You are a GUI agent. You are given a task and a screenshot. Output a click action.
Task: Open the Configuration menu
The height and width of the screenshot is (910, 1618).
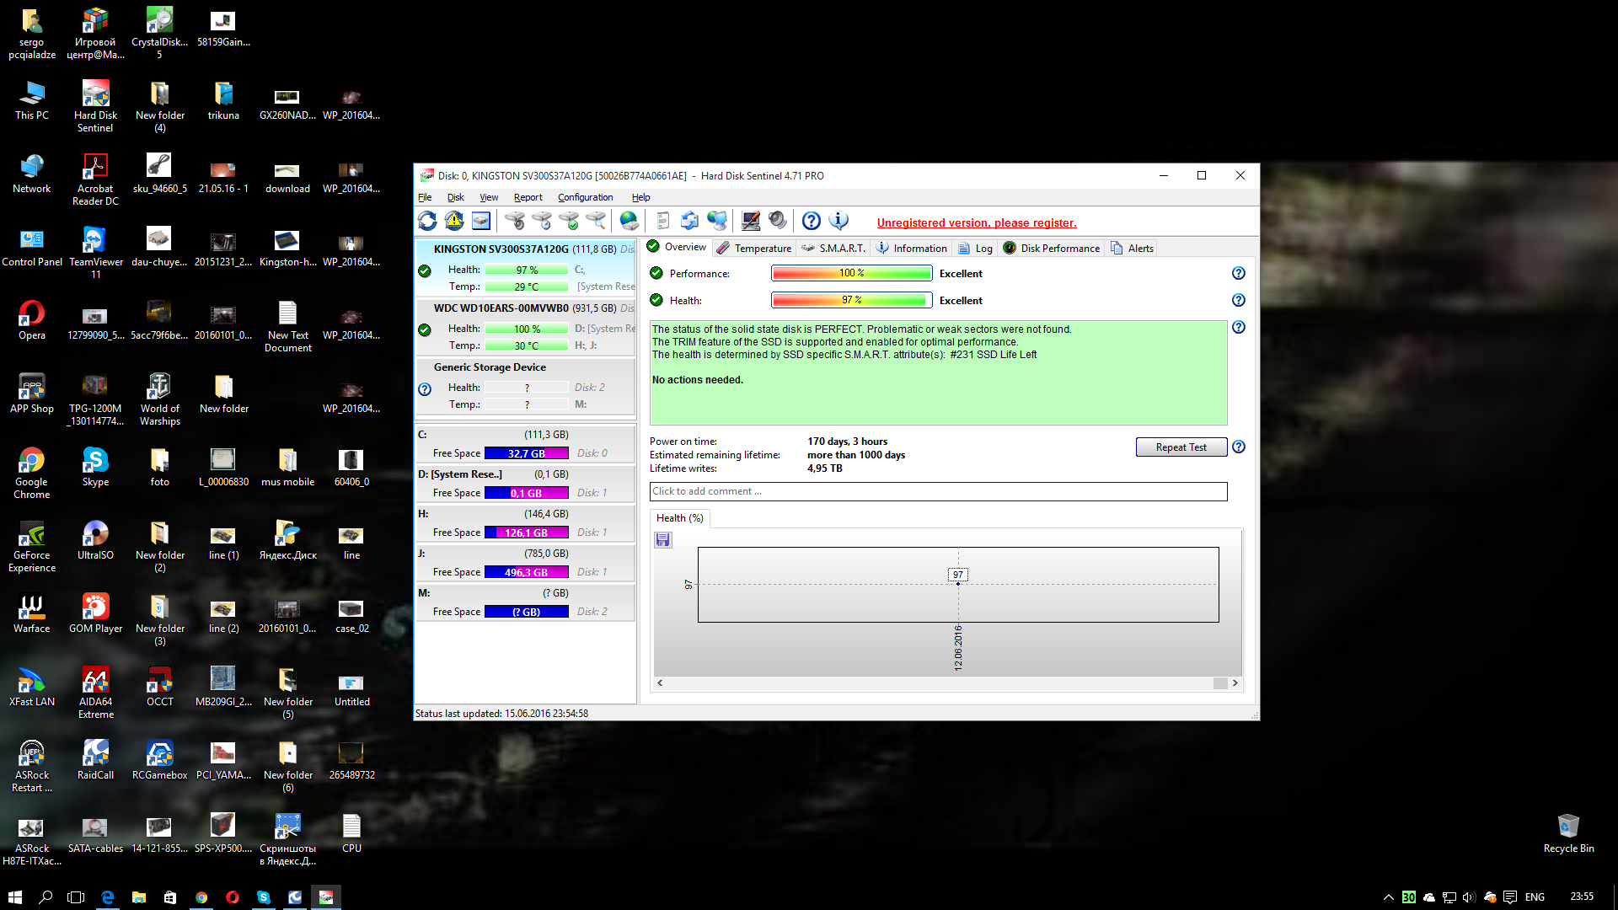[x=585, y=197]
